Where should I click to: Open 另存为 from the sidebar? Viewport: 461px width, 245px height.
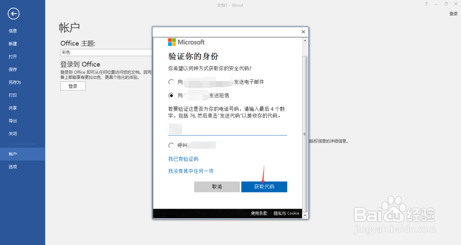pyautogui.click(x=14, y=82)
